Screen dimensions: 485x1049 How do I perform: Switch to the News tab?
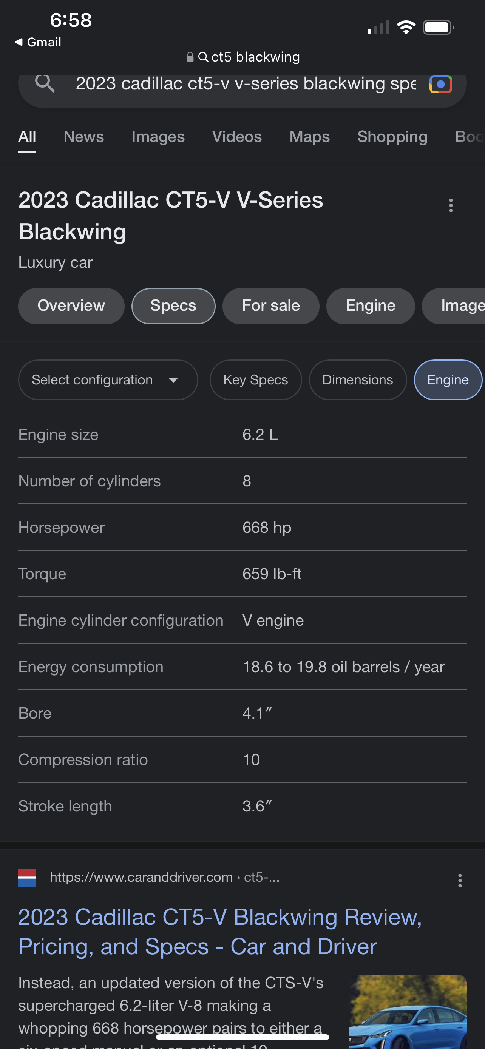tap(84, 137)
